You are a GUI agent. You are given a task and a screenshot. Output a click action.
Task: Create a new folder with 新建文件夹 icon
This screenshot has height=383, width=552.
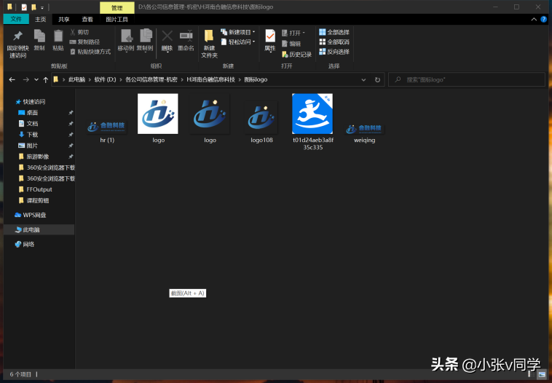click(x=209, y=36)
